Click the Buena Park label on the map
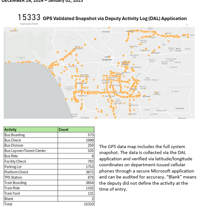This screenshot has height=206, width=199. click(162, 111)
